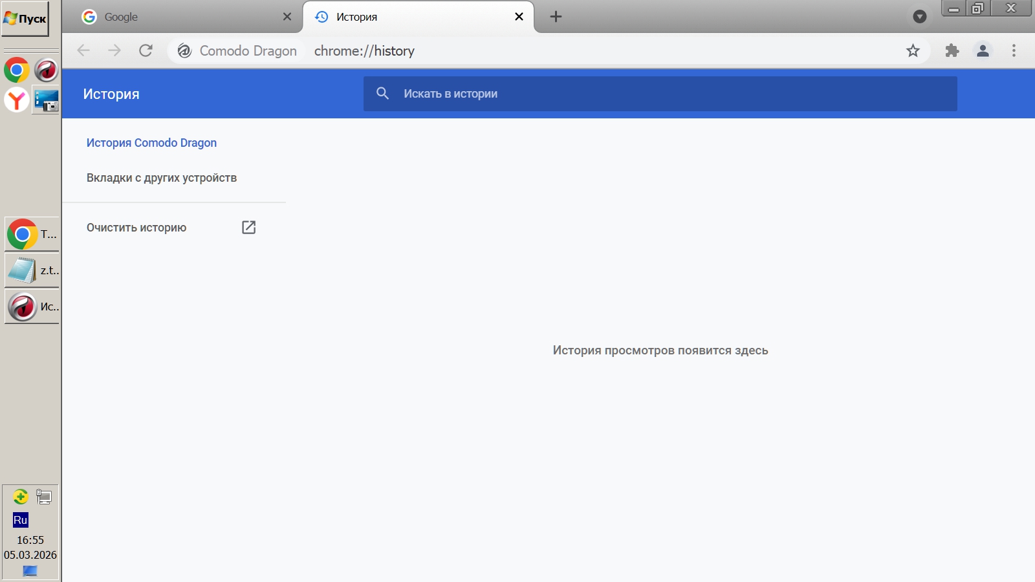Open the user profile icon
The height and width of the screenshot is (582, 1035).
click(x=983, y=50)
